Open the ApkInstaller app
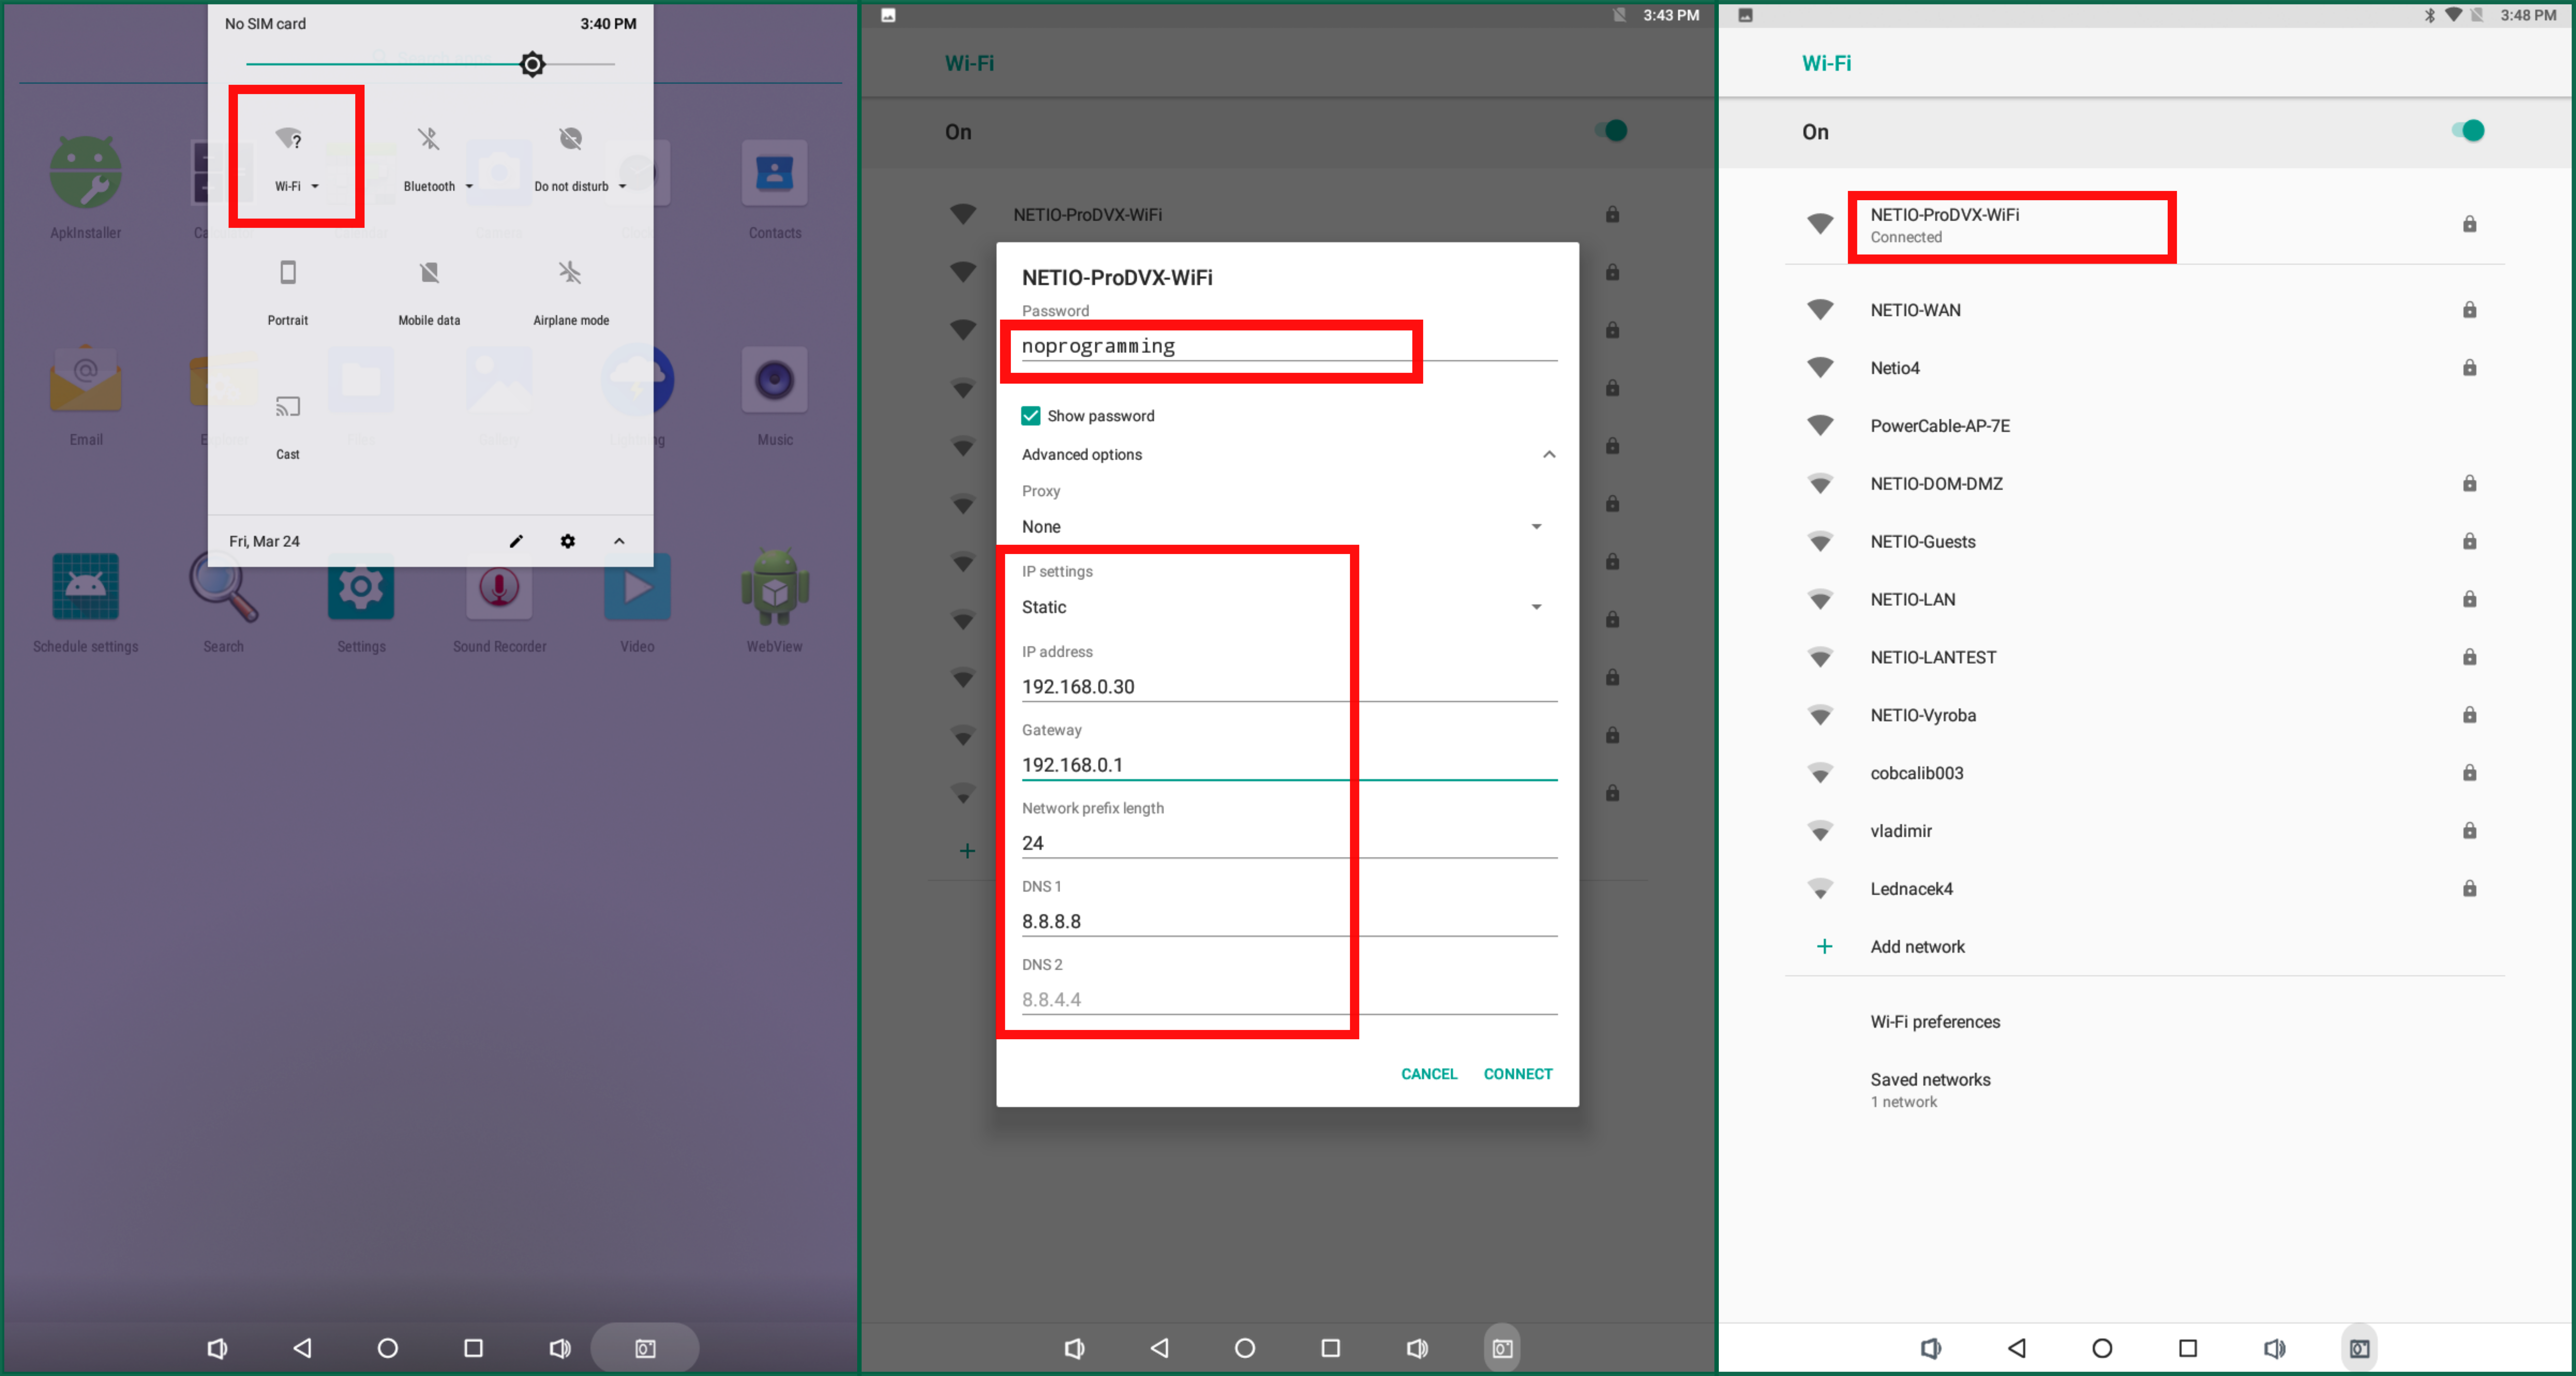This screenshot has height=1376, width=2576. pyautogui.click(x=86, y=187)
